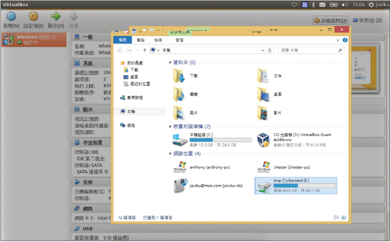Switch to the 檢視 ribbon tab
Screen dimensions: 391x242
tap(158, 40)
